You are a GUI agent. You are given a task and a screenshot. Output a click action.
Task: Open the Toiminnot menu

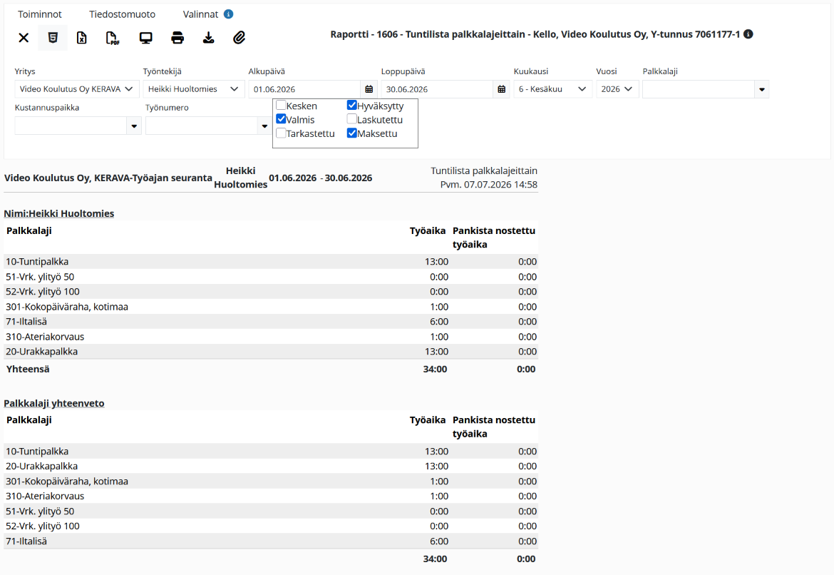coord(40,14)
